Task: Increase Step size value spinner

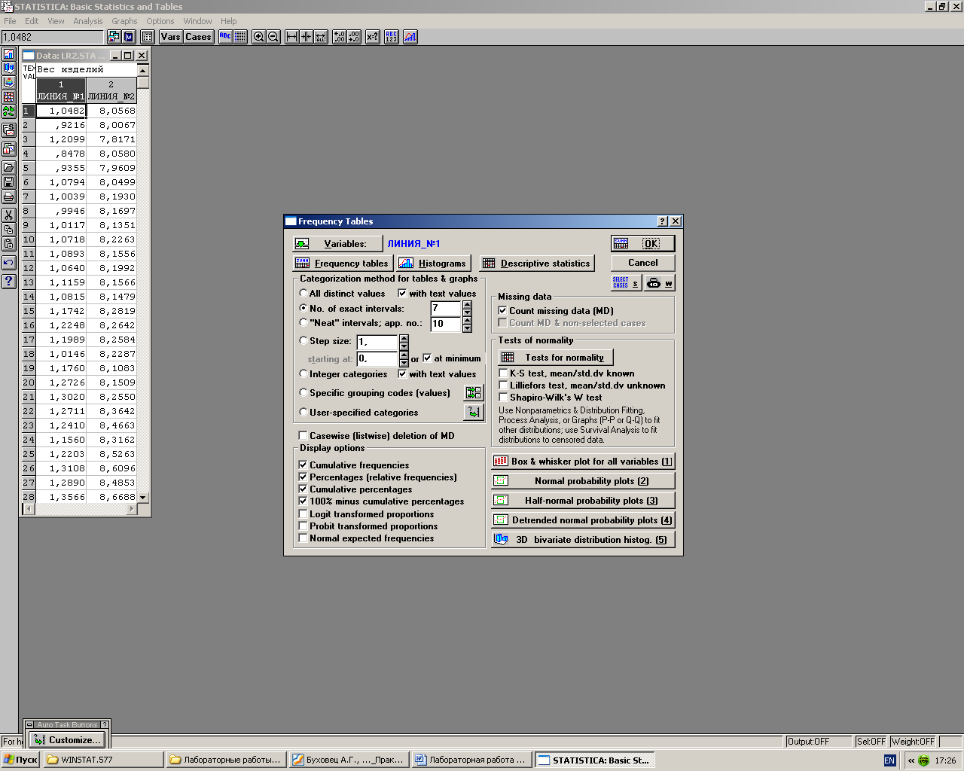Action: coord(404,338)
